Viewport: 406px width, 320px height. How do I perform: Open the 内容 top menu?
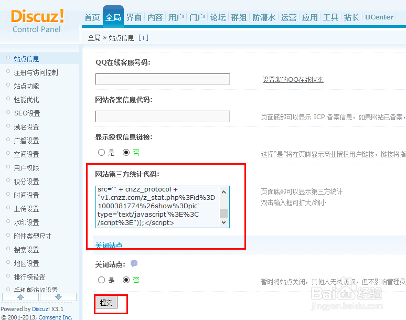155,17
